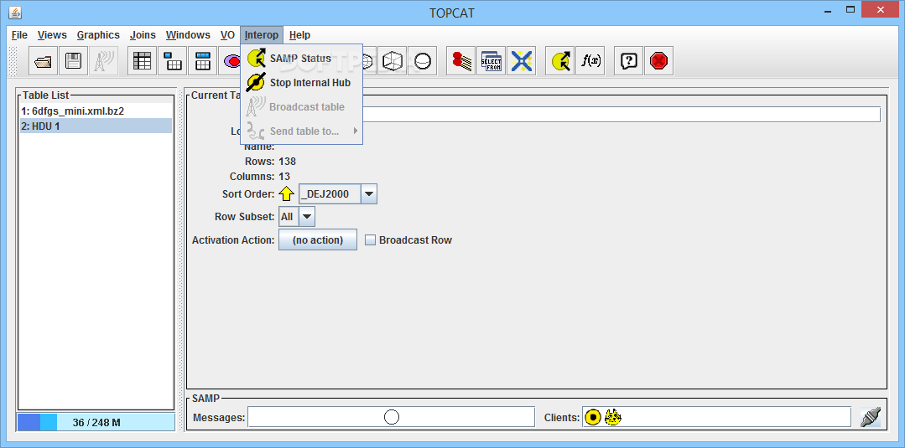Click the 36 / 248 M memory bar
Image resolution: width=905 pixels, height=448 pixels.
click(x=96, y=422)
